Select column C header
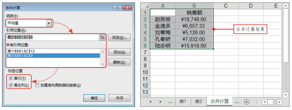 pos(226,6)
